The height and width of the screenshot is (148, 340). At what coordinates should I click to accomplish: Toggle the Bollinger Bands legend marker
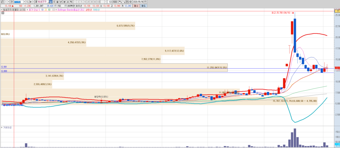tap(56, 10)
